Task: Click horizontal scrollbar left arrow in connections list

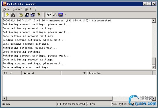Action: tap(4, 98)
